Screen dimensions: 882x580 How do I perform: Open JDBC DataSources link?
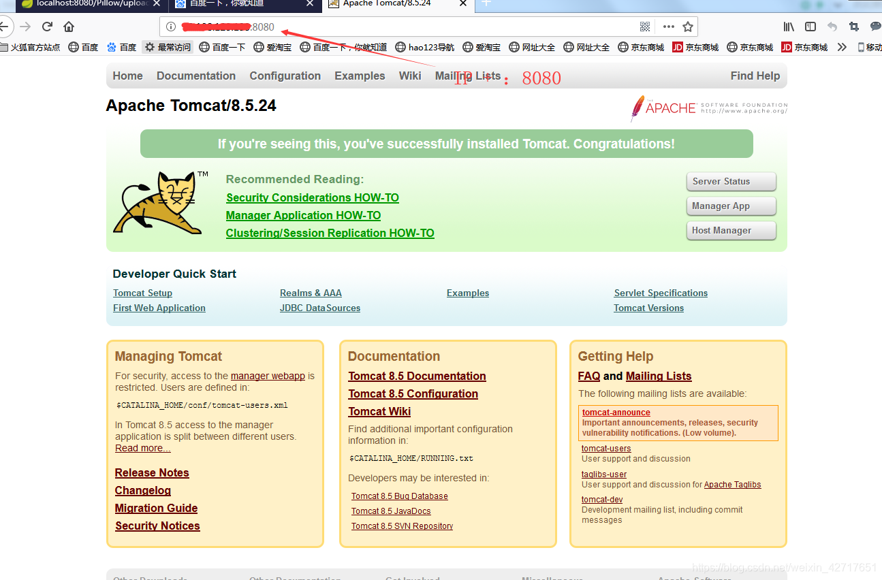[320, 308]
